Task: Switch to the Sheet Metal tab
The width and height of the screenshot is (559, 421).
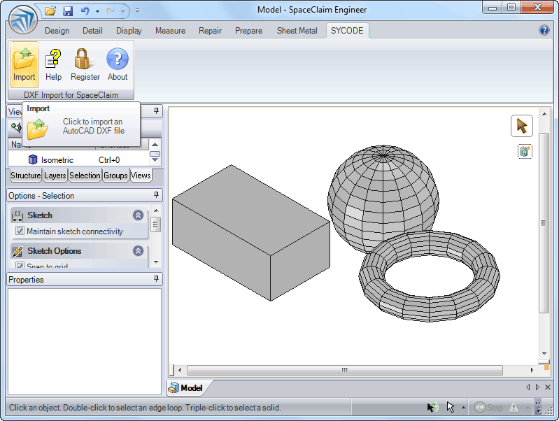Action: click(x=297, y=31)
